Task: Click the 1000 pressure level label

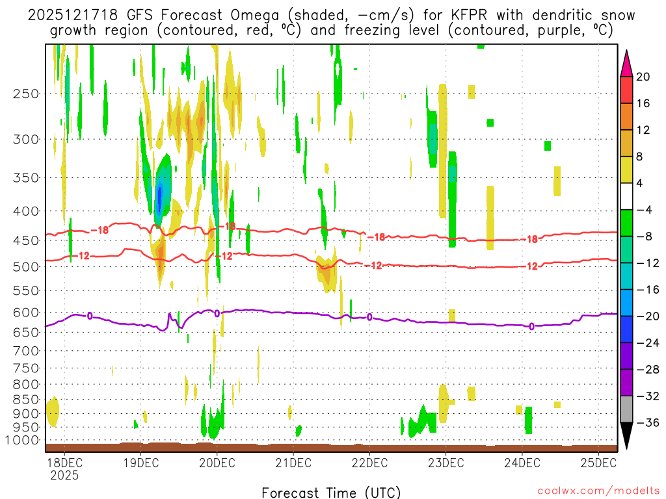Action: (x=23, y=441)
